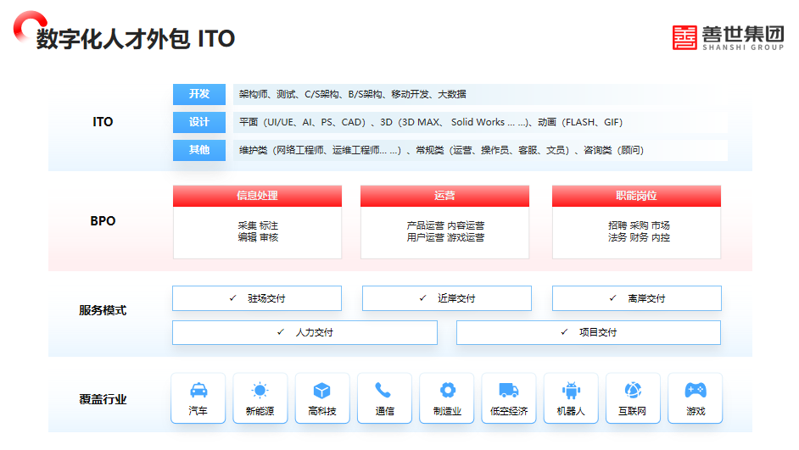
Task: Click the 人力交付 text
Action: click(315, 332)
